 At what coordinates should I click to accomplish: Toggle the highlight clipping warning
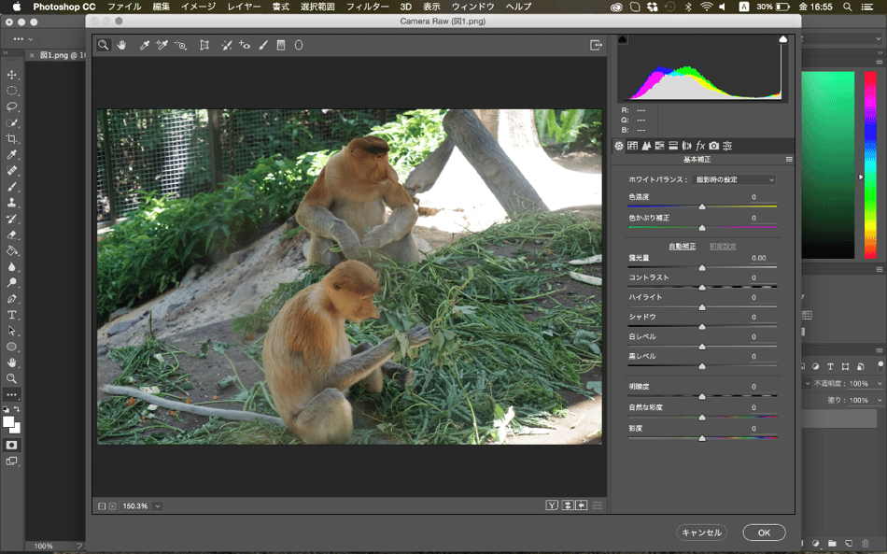tap(782, 39)
